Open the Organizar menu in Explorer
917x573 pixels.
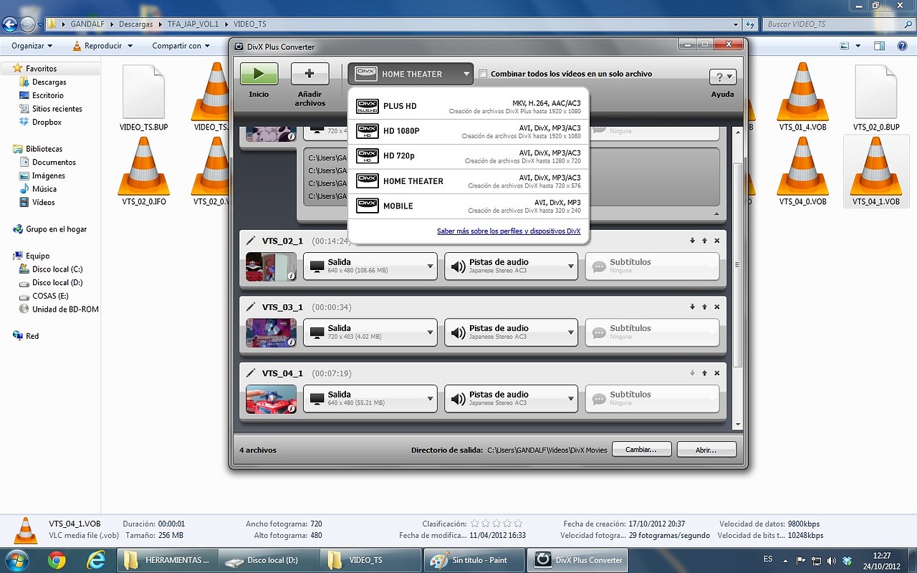click(x=32, y=46)
